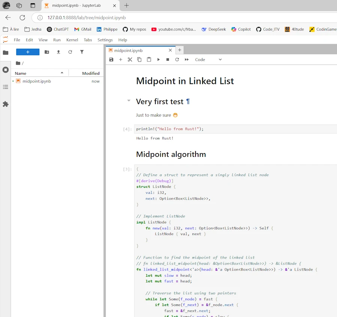Click the blue New Launcher button
337x317 pixels.
(28, 52)
